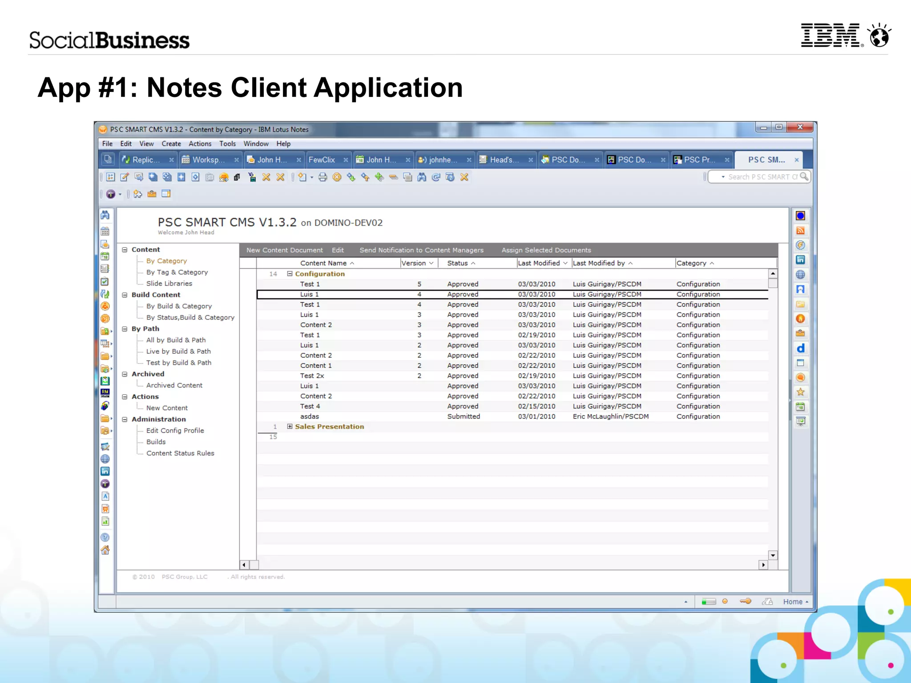Click the orange circled-X stop toolbar icon
Viewport: 911px width, 683px height.
[337, 177]
